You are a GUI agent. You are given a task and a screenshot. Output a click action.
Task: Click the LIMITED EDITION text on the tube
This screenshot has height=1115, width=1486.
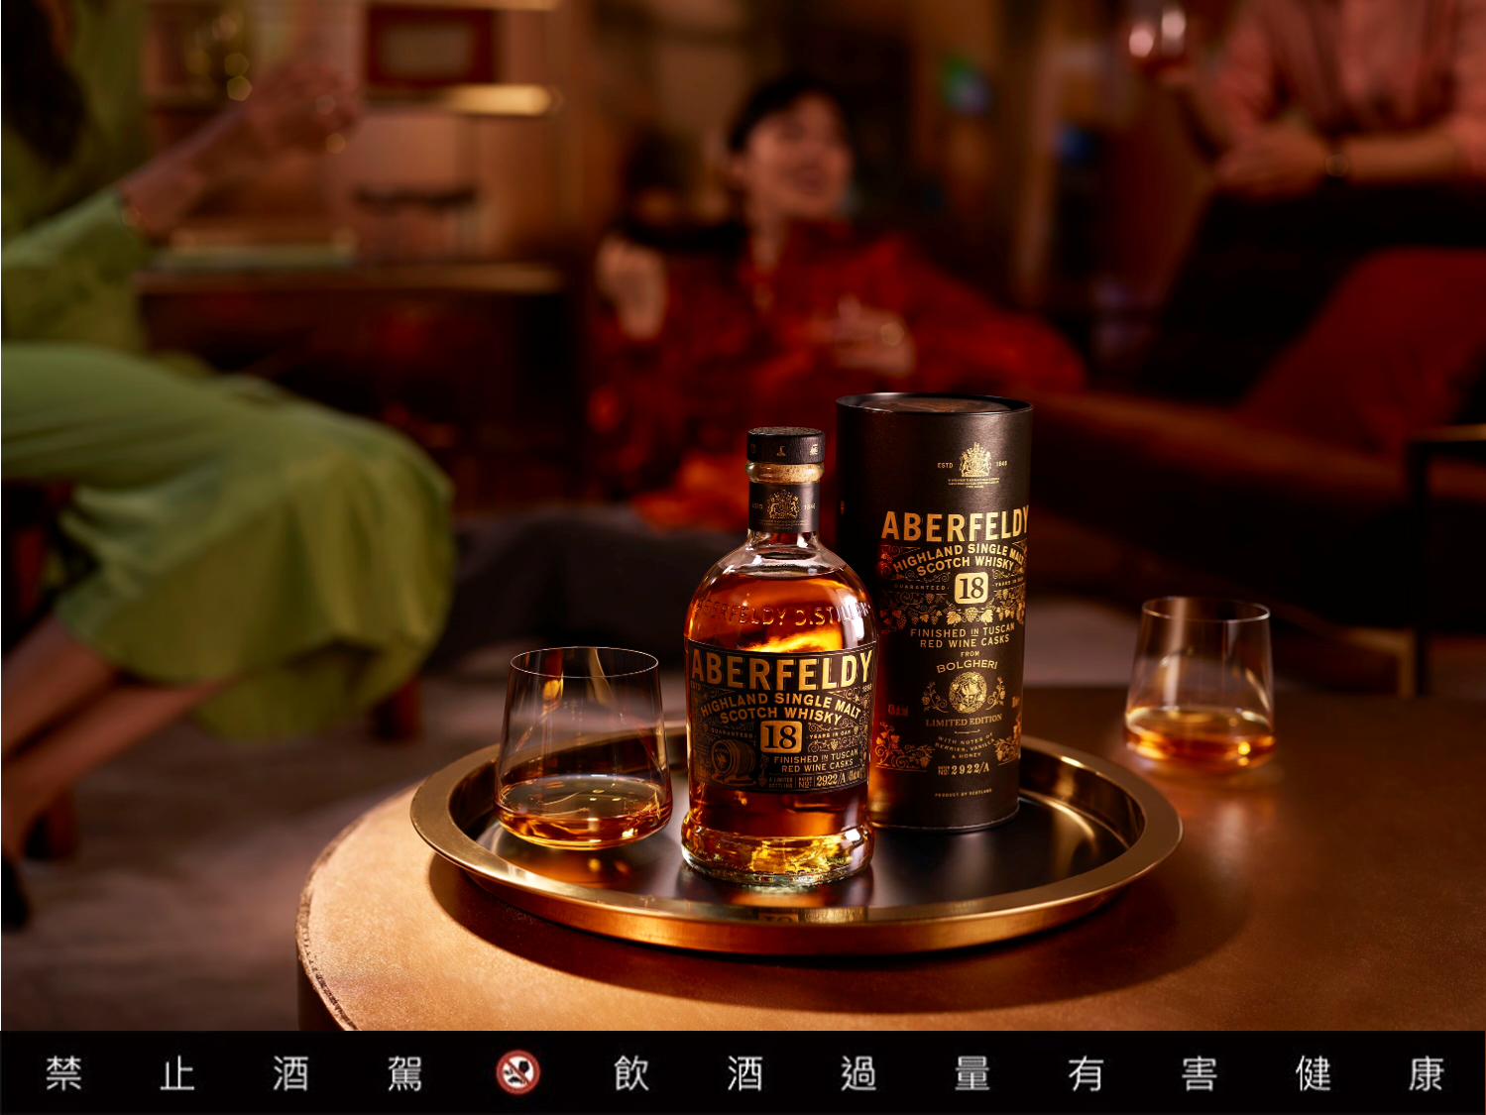(964, 722)
